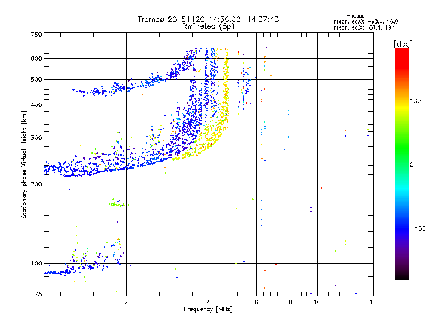Click the Frequency [MHz] axis label
The height and width of the screenshot is (329, 439).
208,310
